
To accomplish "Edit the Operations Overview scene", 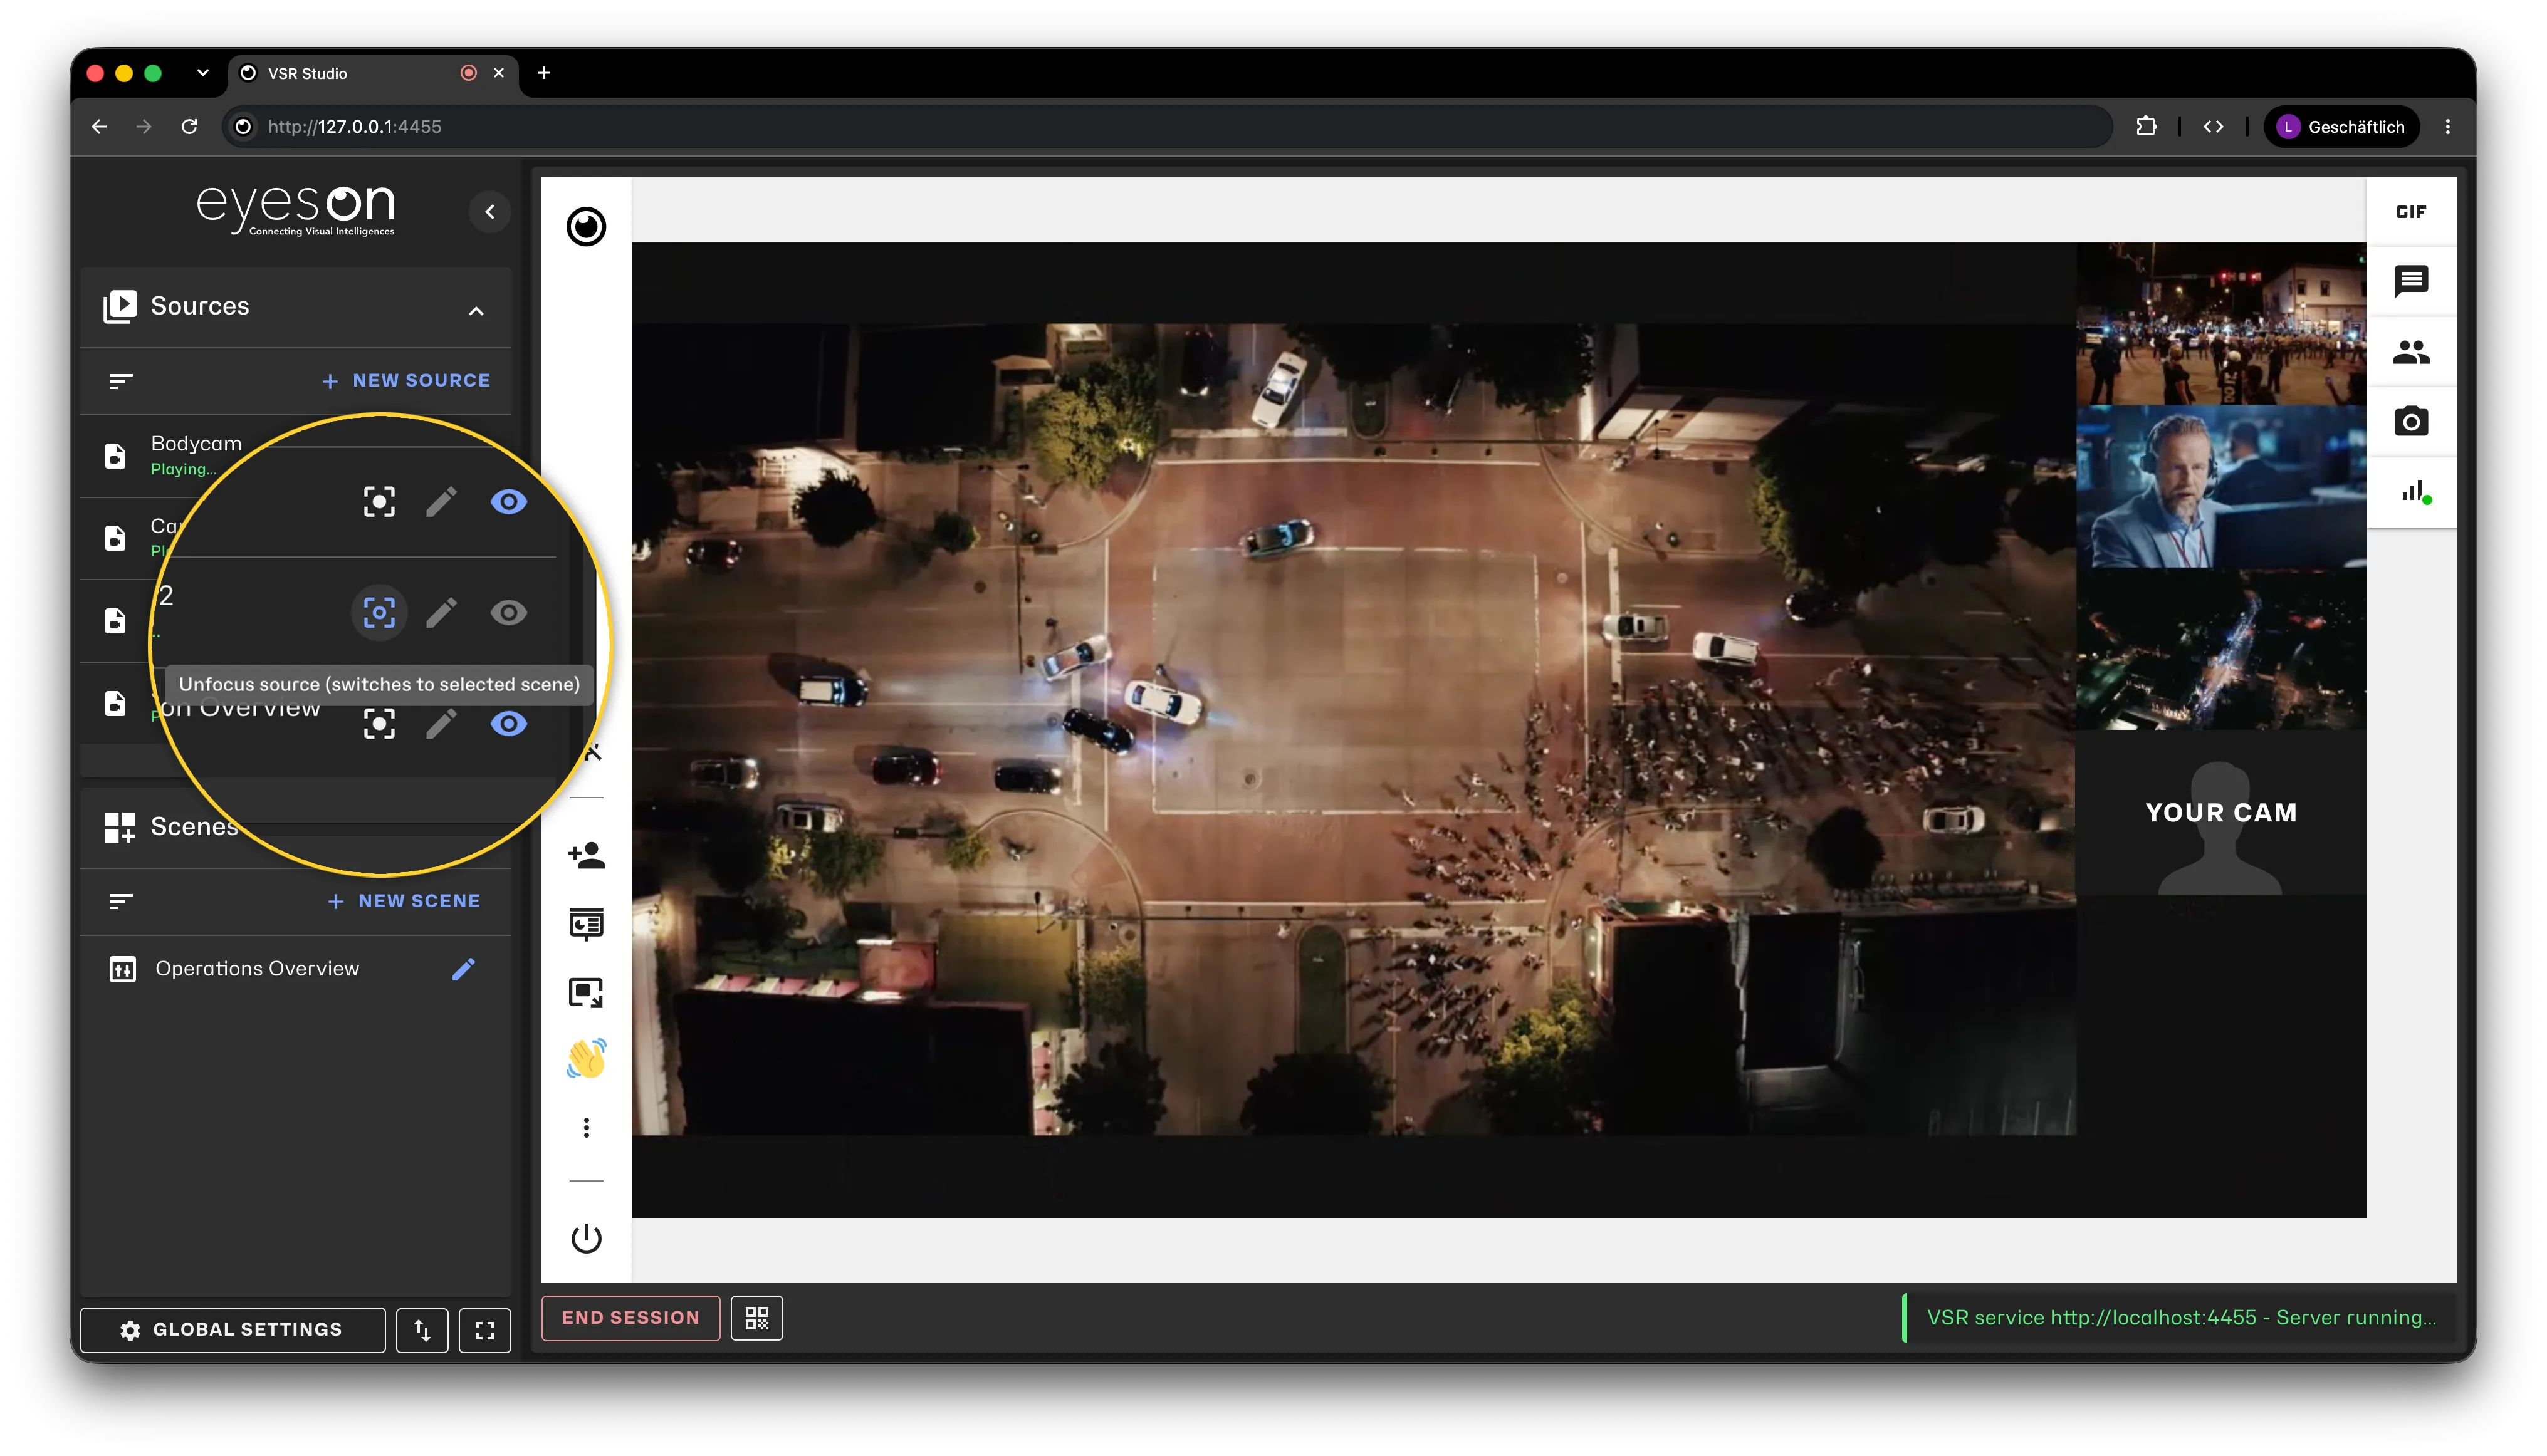I will tap(463, 969).
